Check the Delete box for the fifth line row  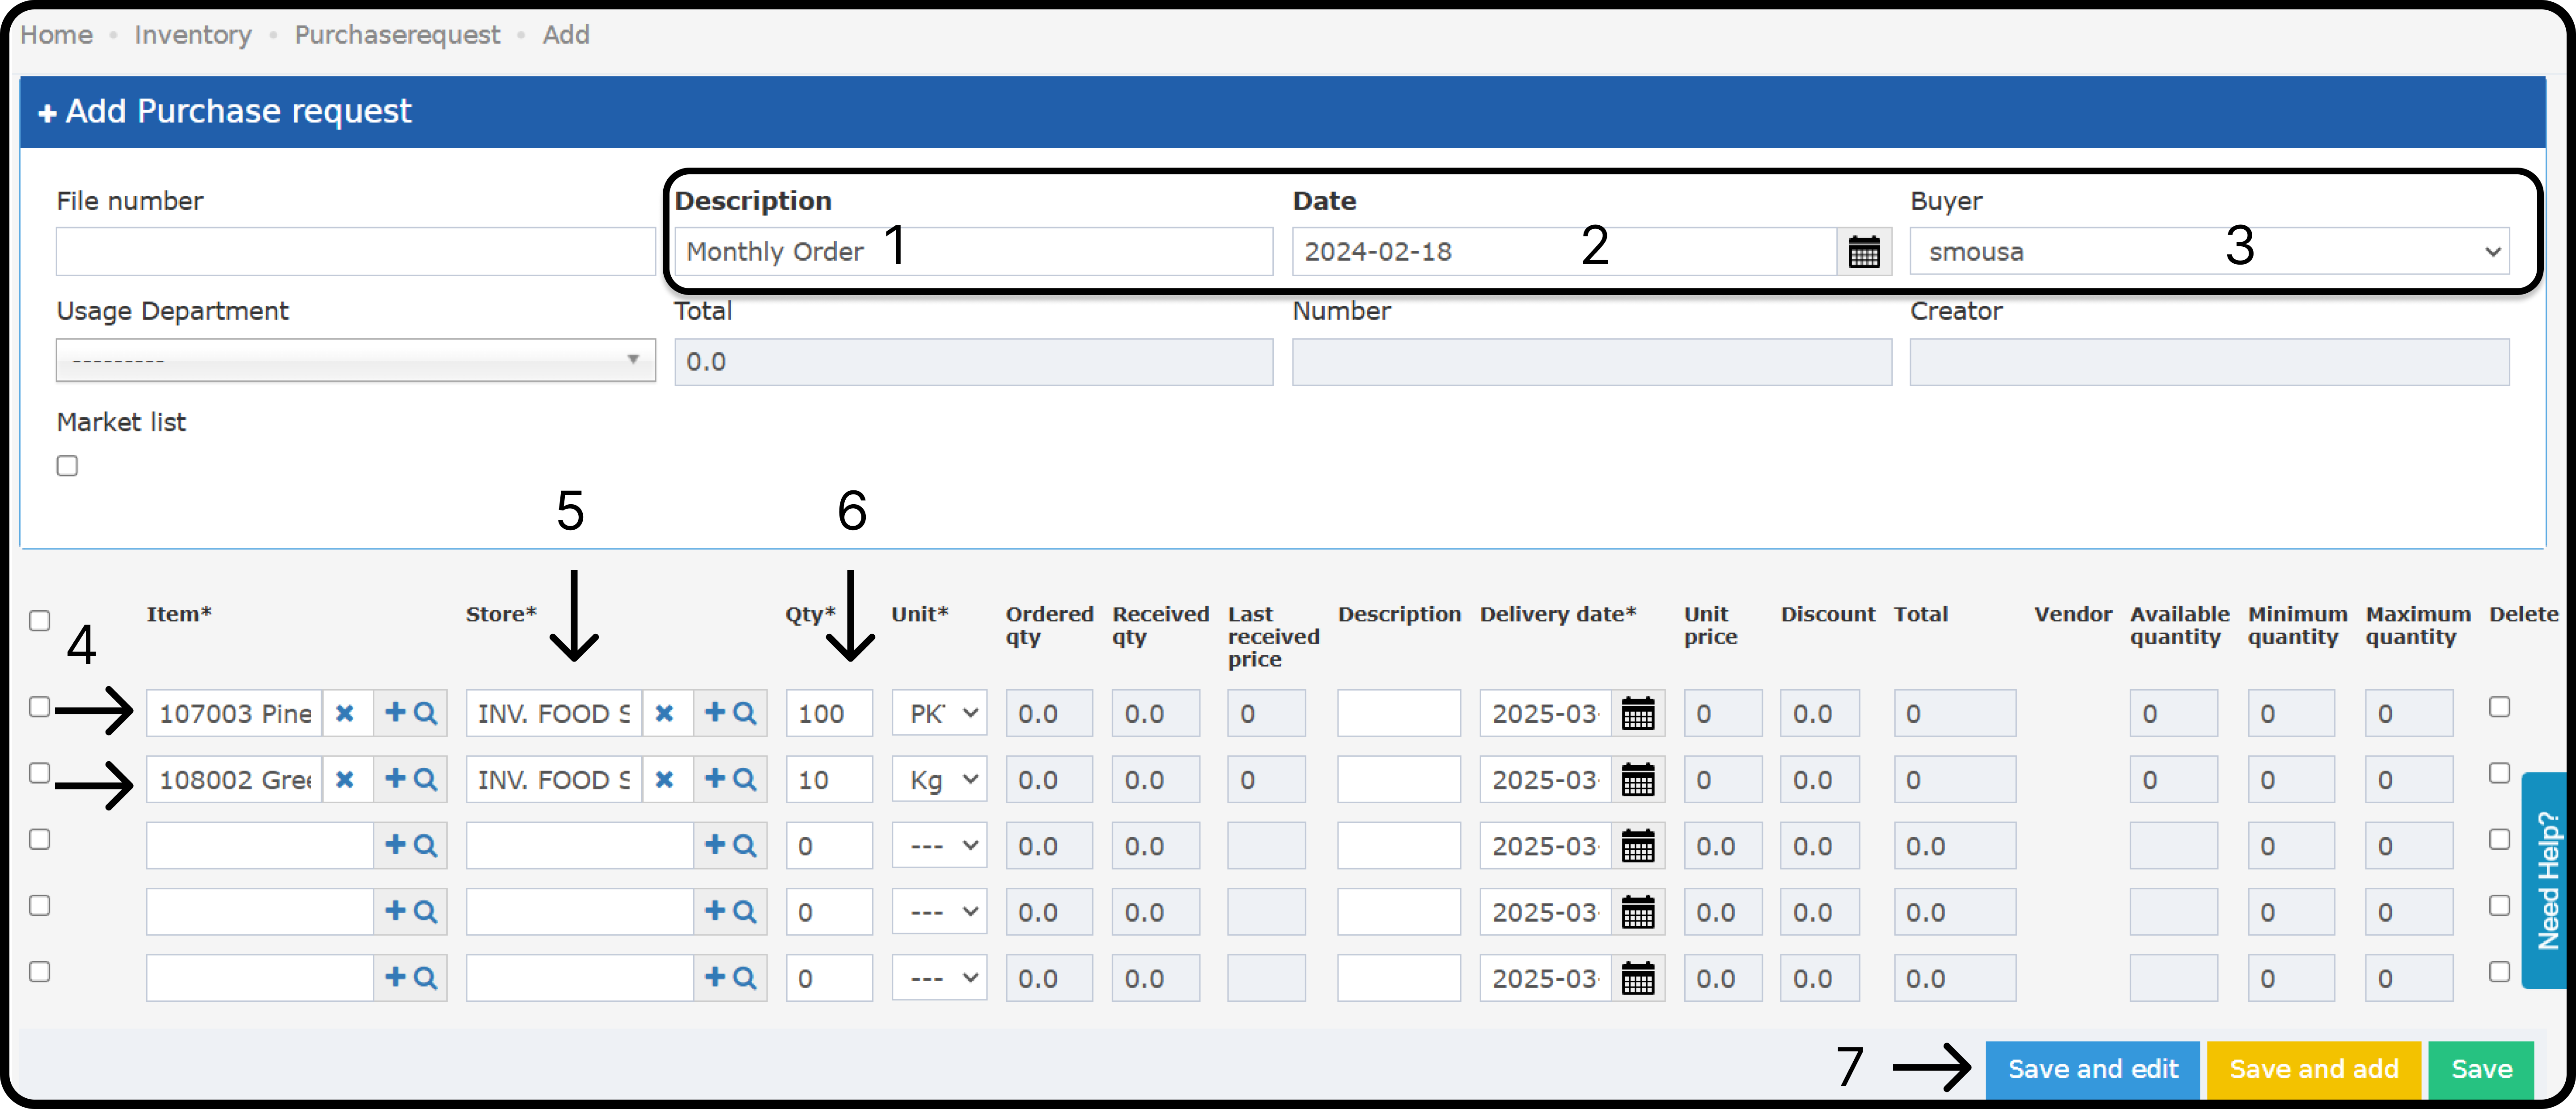2499,971
